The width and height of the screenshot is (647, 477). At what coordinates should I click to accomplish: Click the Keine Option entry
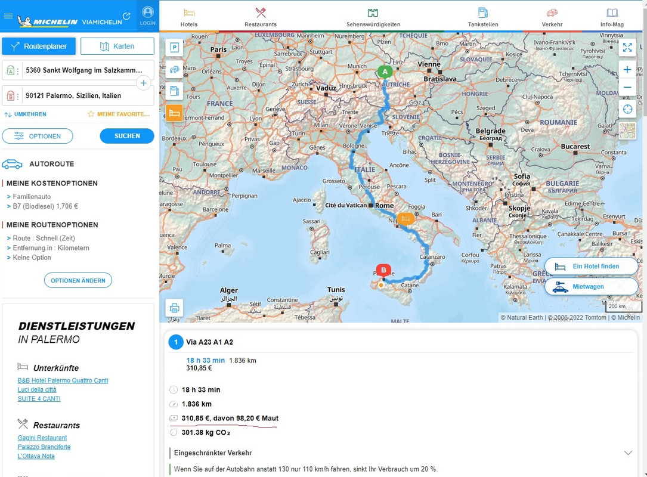point(32,258)
